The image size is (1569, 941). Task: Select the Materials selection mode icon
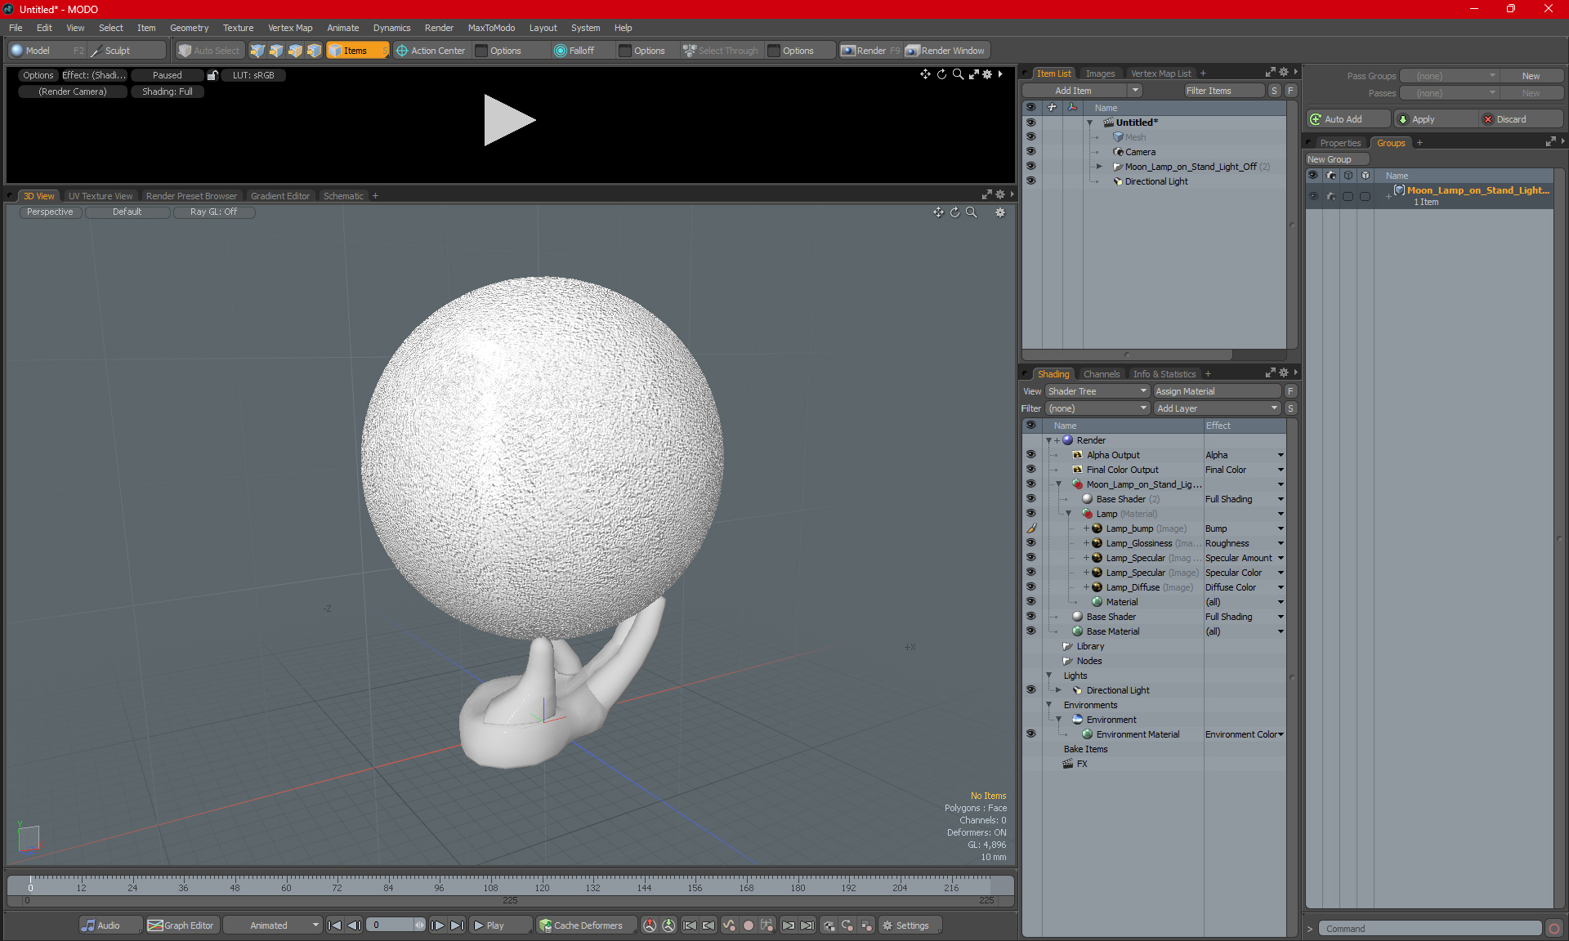pyautogui.click(x=314, y=51)
